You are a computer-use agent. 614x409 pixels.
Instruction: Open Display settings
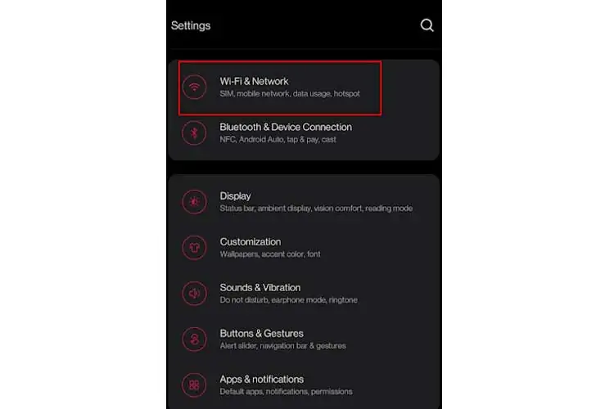[x=304, y=201]
